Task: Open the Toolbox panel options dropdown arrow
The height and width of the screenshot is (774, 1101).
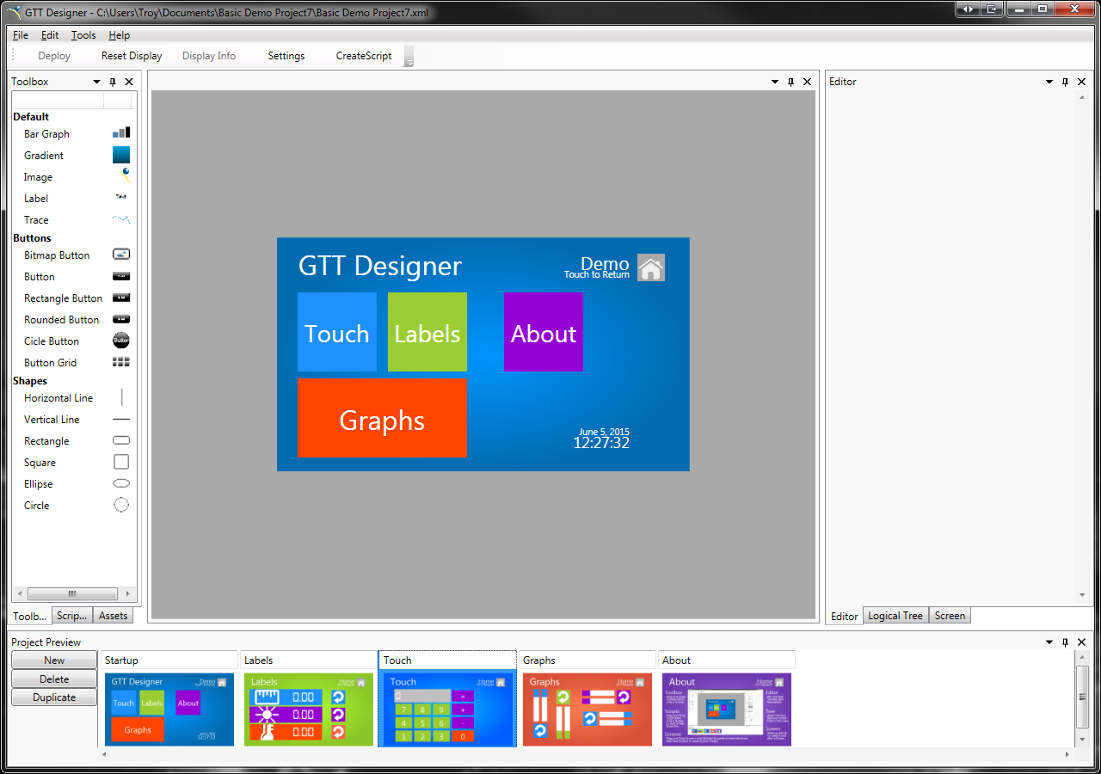Action: click(x=97, y=82)
